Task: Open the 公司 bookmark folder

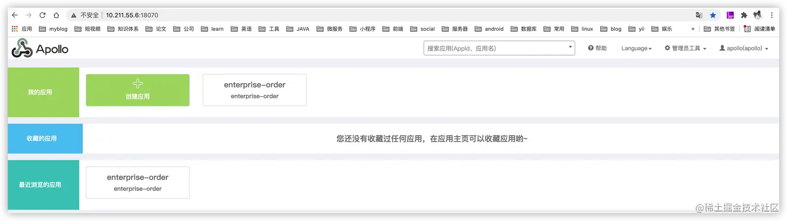Action: point(184,29)
